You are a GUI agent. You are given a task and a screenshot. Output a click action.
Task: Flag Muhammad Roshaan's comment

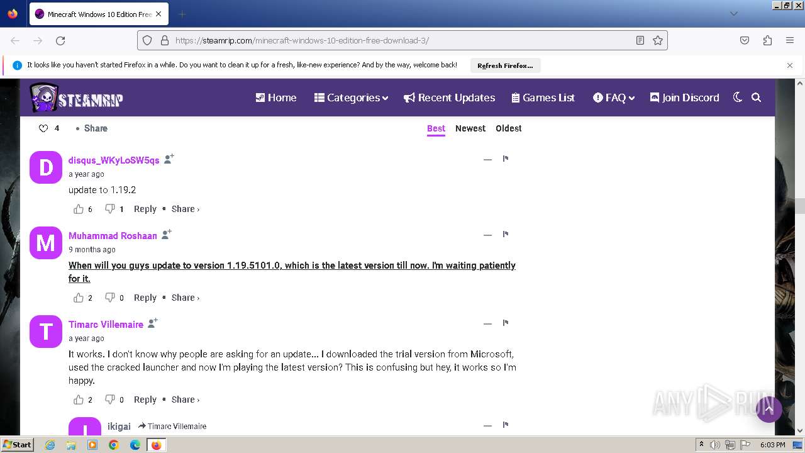(505, 234)
